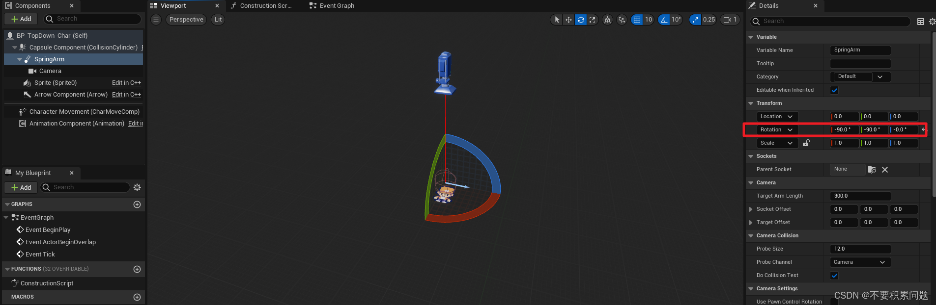Open Details property matrix grid icon
Viewport: 936px width, 305px height.
point(921,22)
